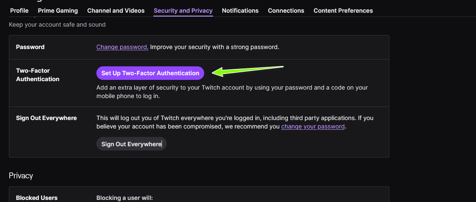The image size is (476, 202).
Task: Follow the 'change your password' inline link
Action: pyautogui.click(x=313, y=126)
